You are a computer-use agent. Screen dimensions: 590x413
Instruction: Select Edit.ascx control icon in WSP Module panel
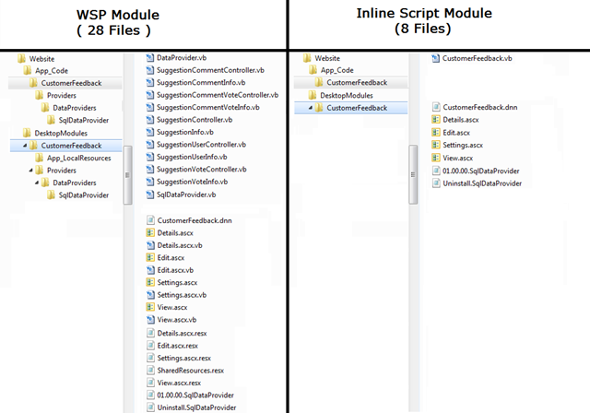(x=150, y=257)
